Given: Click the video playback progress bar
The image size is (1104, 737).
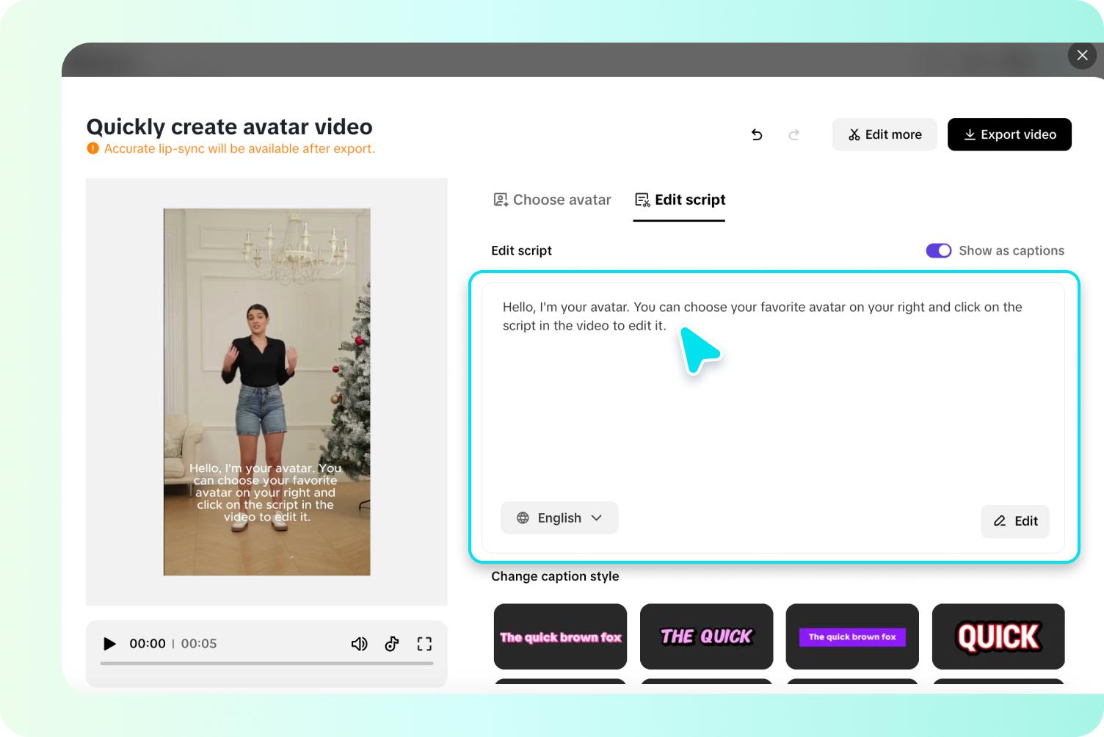Looking at the screenshot, I should [x=266, y=664].
